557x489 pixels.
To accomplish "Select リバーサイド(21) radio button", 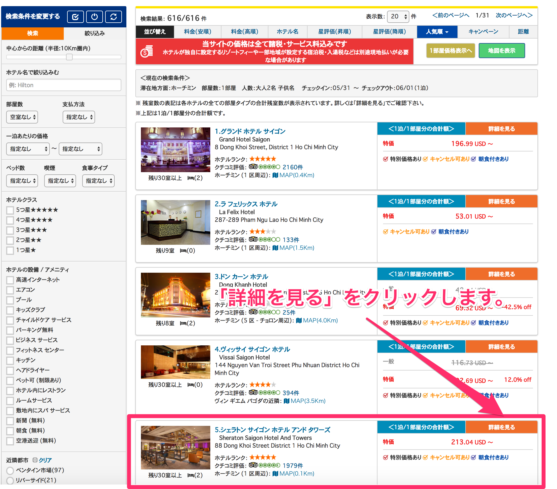I will [x=10, y=481].
